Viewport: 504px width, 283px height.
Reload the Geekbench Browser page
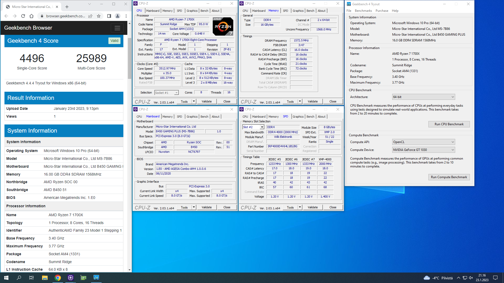23,16
